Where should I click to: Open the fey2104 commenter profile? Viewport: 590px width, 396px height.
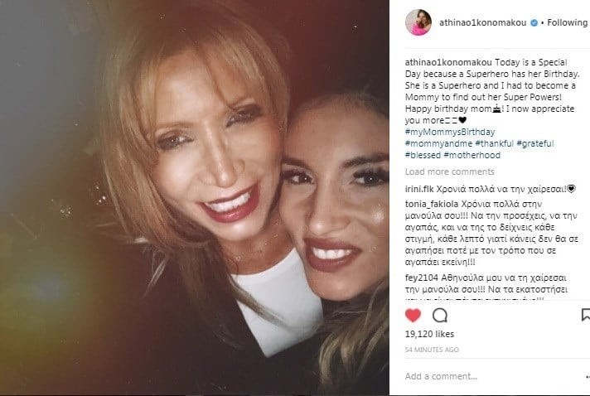(x=422, y=278)
